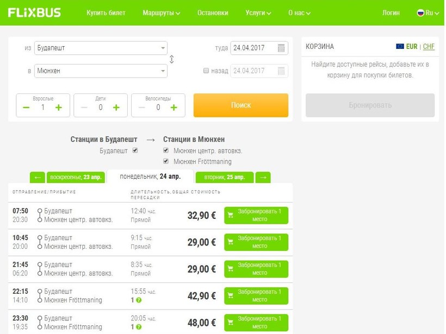The width and height of the screenshot is (446, 334).
Task: Uncheck Будапешт station checkbox
Action: [x=135, y=150]
